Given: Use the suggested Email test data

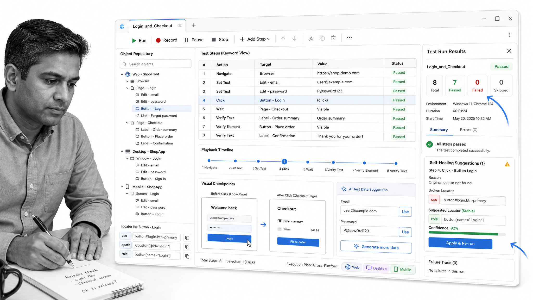Looking at the screenshot, I should 405,212.
